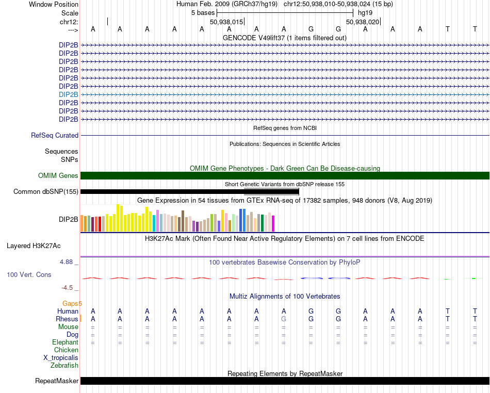This screenshot has height=393, width=490.
Task: Click the 'hg19' text beside scale bar
Action: click(x=365, y=13)
